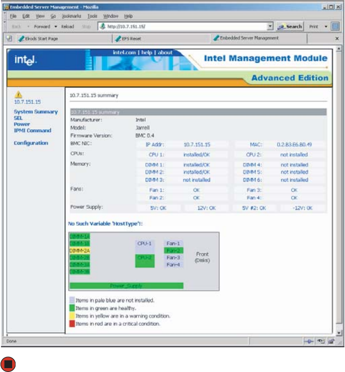Open the Print options dropdown arrow
345x372 pixels.
326,27
